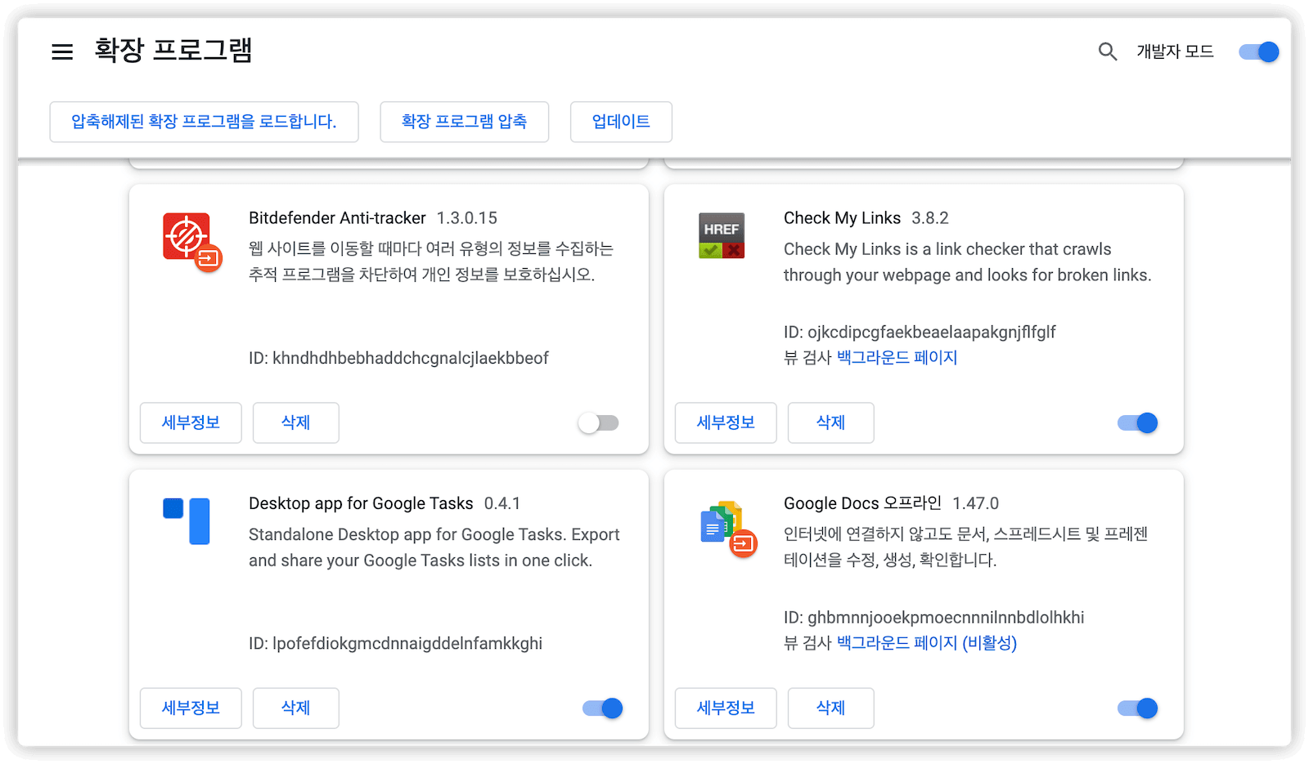Enable Bitdefender Anti-tracker extension toggle
Image resolution: width=1309 pixels, height=764 pixels.
tap(599, 422)
